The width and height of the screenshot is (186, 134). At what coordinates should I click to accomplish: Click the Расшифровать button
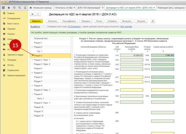(x=69, y=21)
